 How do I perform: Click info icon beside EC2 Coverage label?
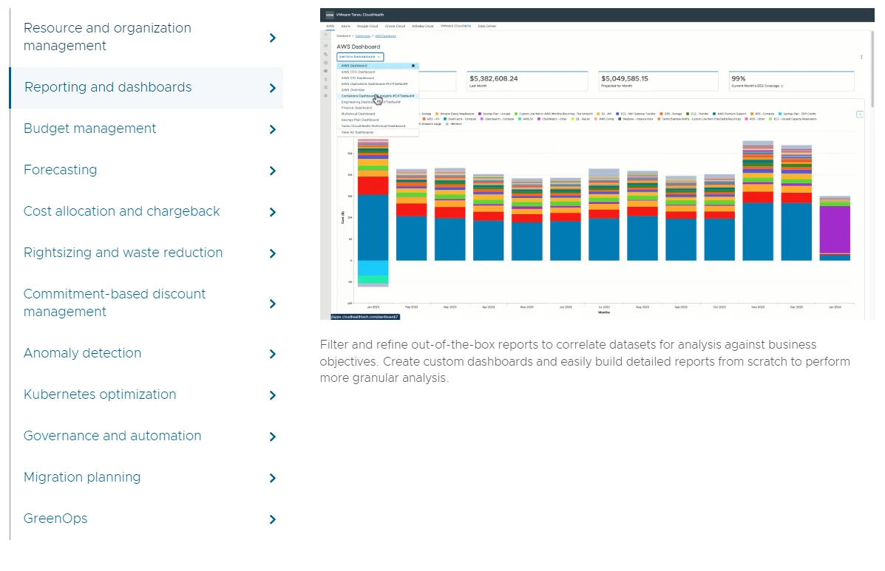pos(781,86)
